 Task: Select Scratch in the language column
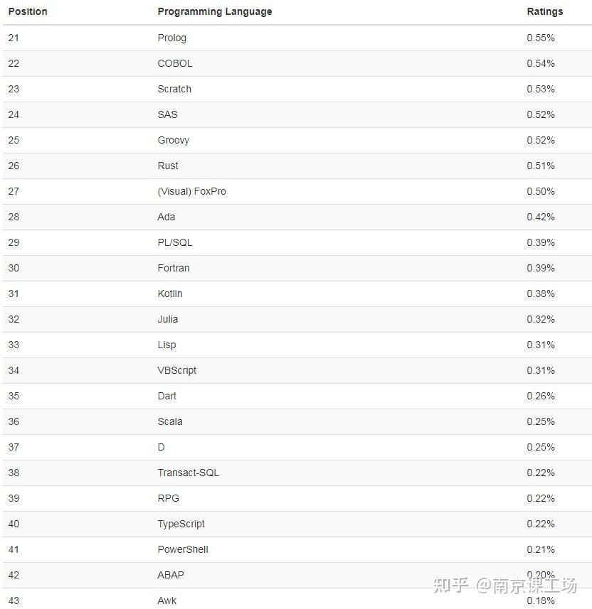[174, 89]
